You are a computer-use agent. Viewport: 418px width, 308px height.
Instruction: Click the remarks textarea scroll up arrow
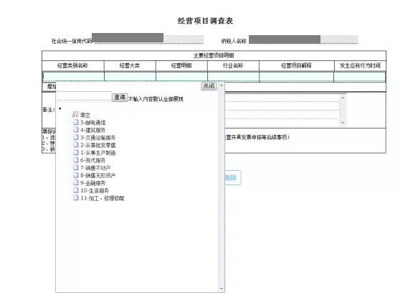click(x=343, y=98)
